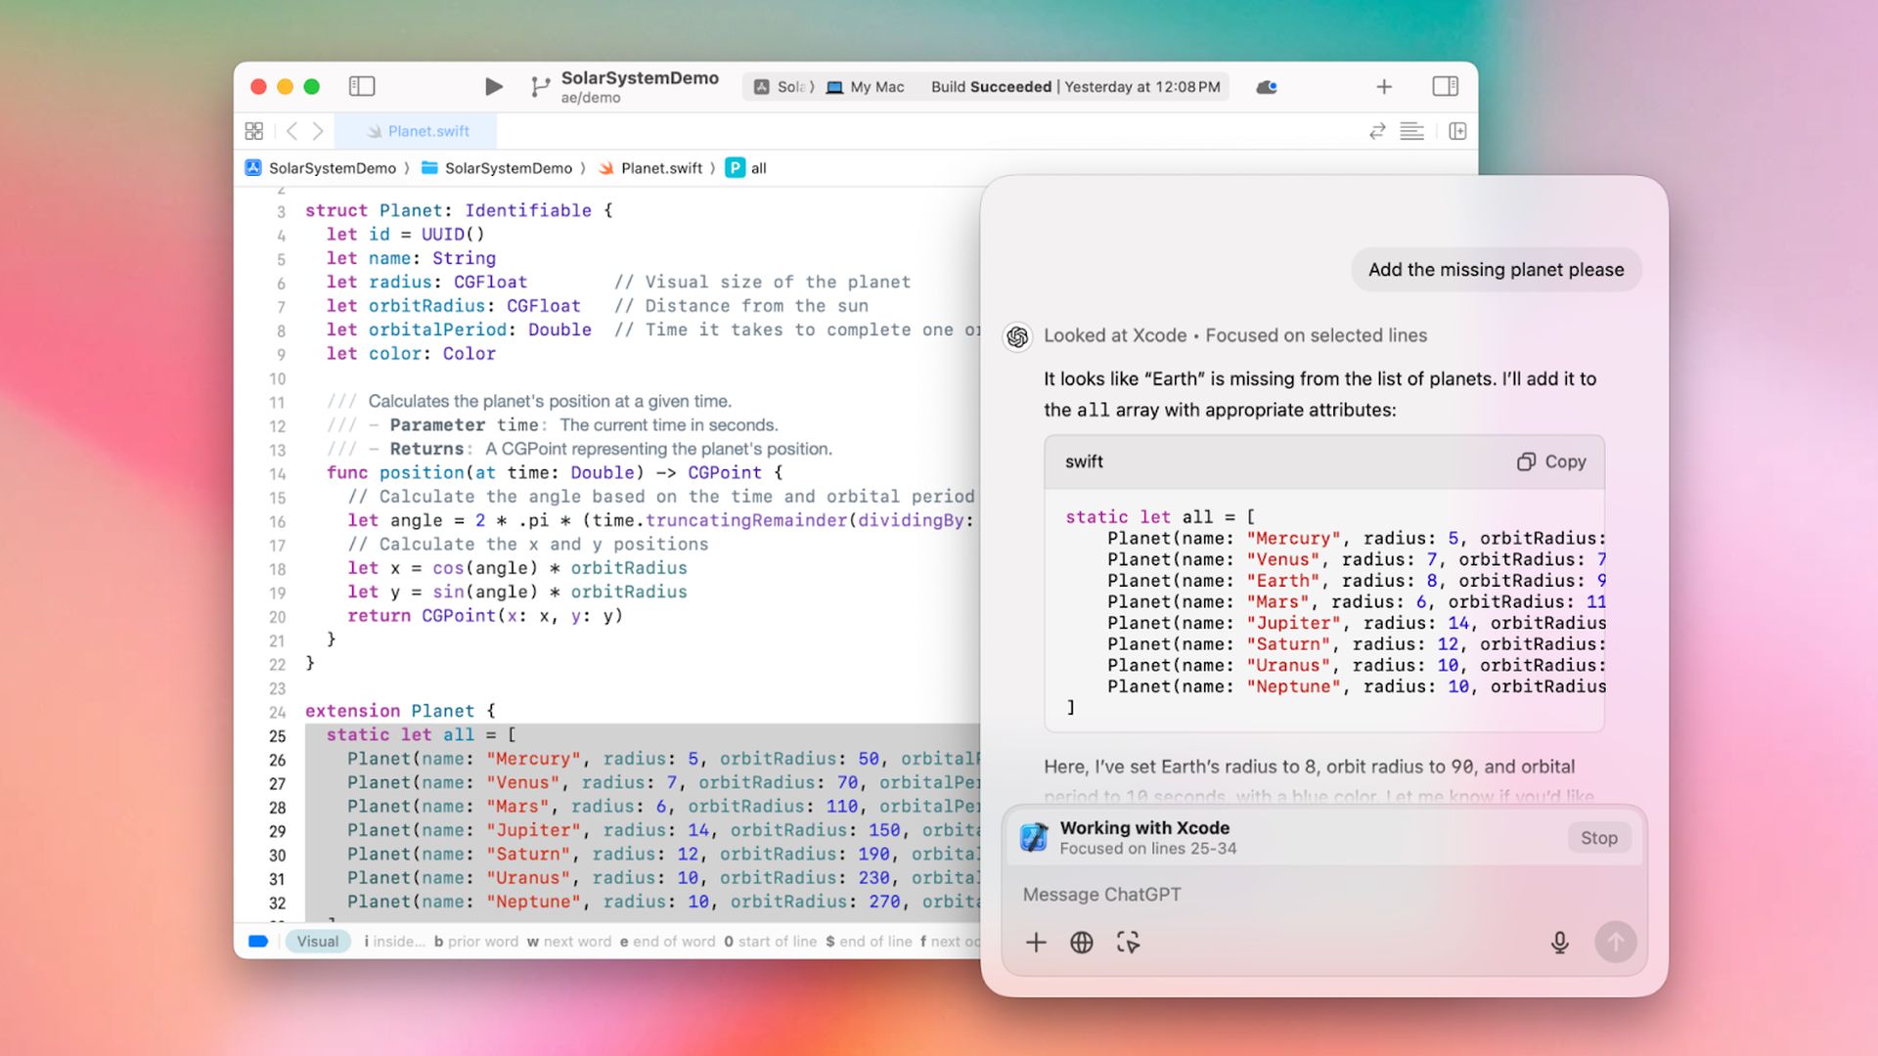The width and height of the screenshot is (1878, 1056).
Task: Click the microphone icon in ChatGPT input
Action: click(1559, 942)
